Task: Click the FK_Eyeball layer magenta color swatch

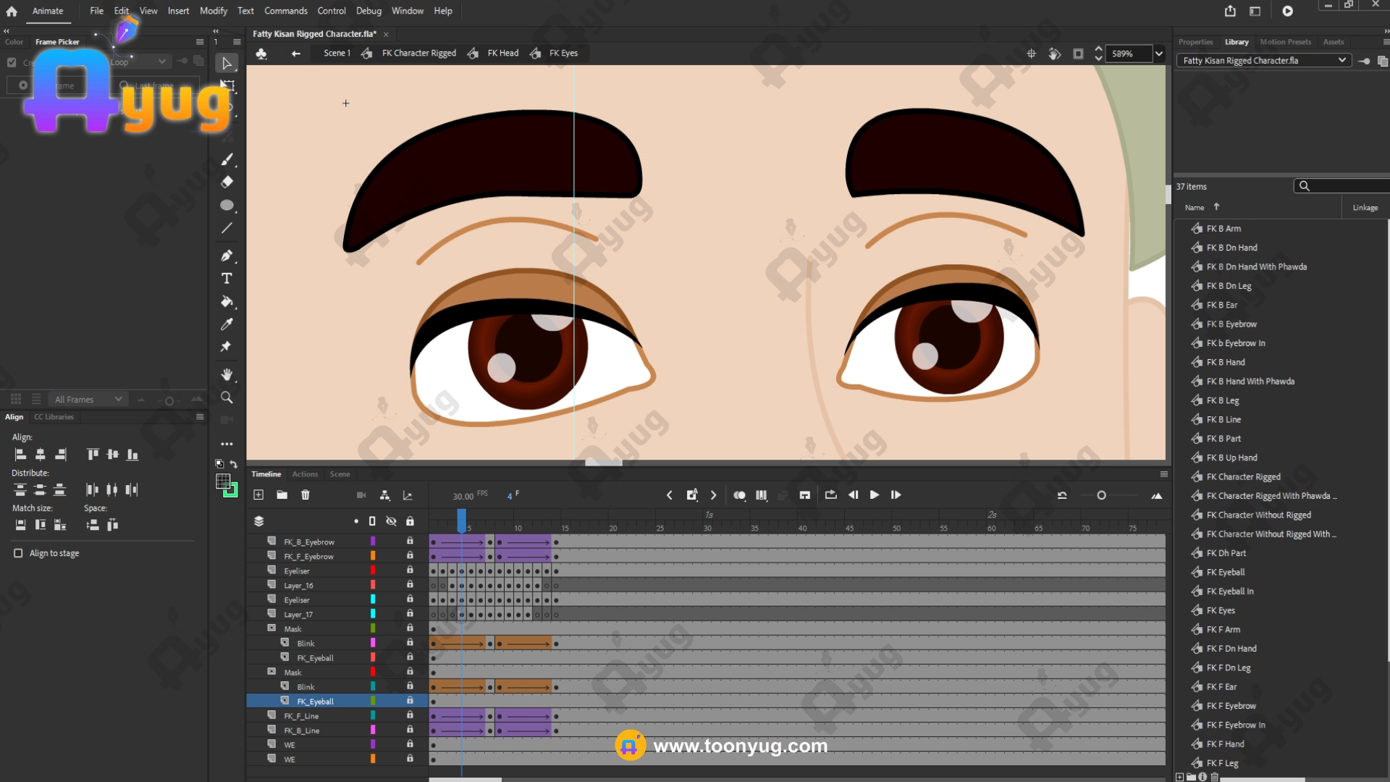Action: coord(373,657)
